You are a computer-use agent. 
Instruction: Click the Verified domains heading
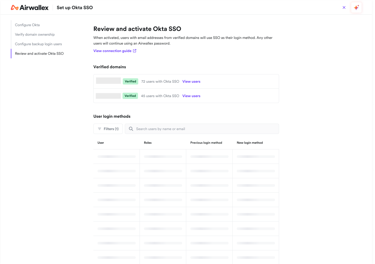click(x=110, y=67)
